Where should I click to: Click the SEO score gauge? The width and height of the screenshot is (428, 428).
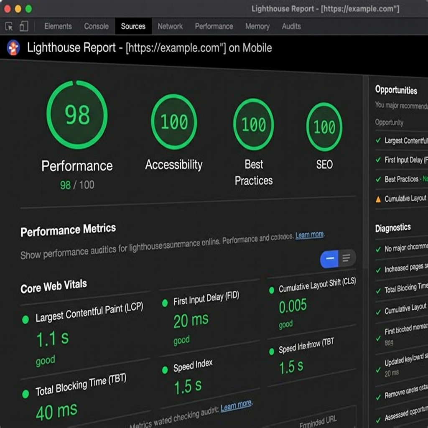click(x=324, y=127)
